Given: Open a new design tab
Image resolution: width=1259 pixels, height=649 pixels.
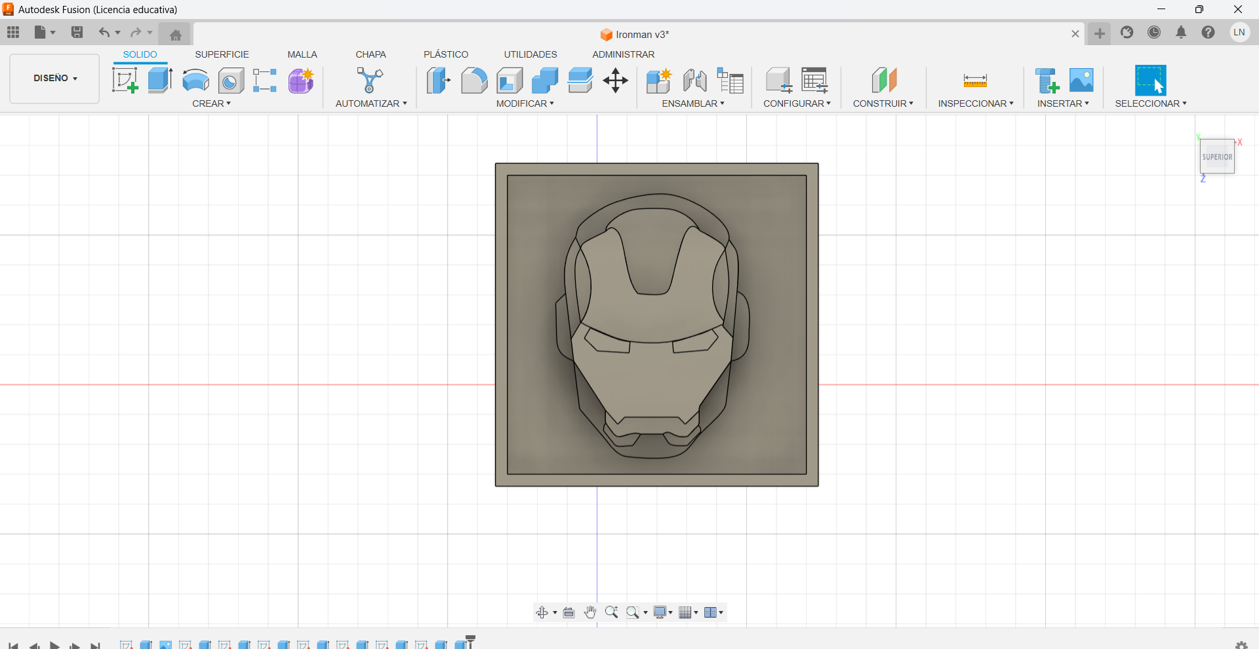Looking at the screenshot, I should point(1100,33).
